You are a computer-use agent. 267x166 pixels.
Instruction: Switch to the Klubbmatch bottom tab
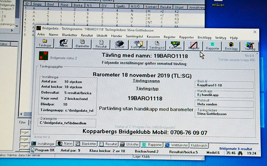pos(199,146)
